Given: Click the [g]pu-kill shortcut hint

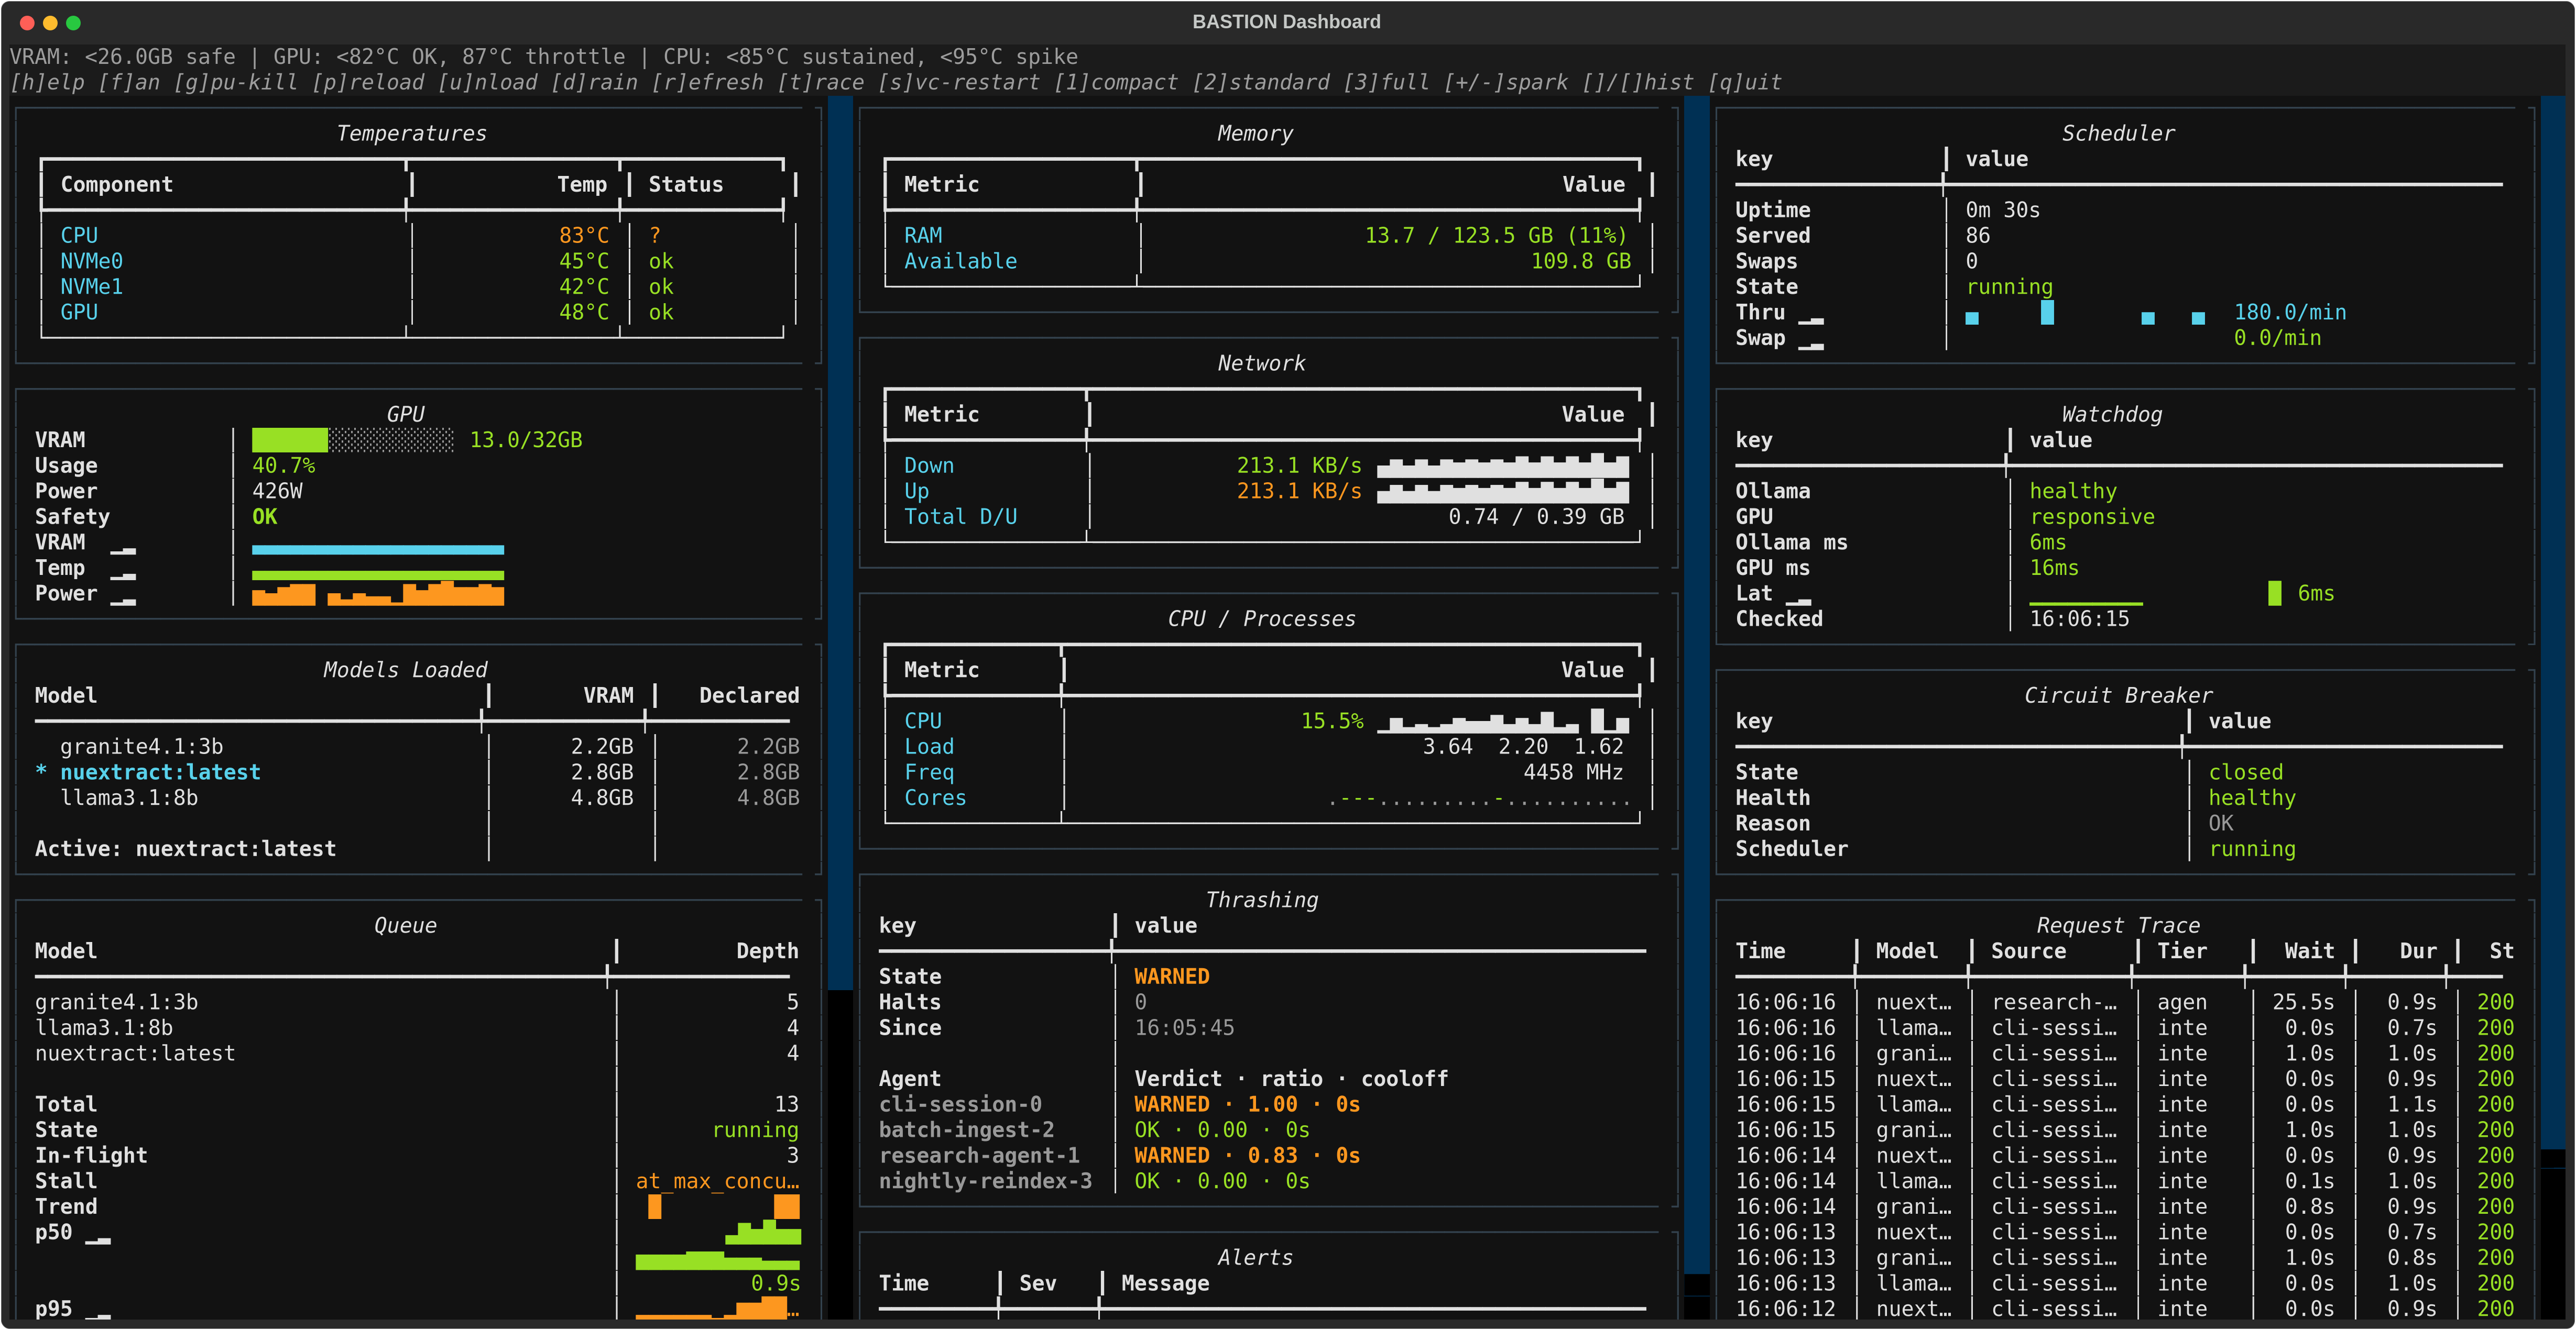Looking at the screenshot, I should coord(236,82).
